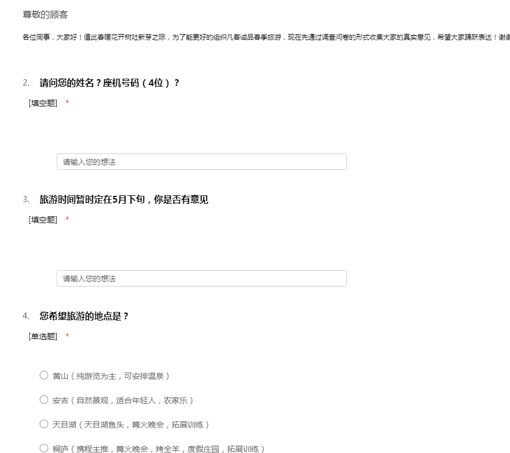This screenshot has width=510, height=453.
Task: Click the [填空题] tag under question 3
Action: pyautogui.click(x=43, y=220)
